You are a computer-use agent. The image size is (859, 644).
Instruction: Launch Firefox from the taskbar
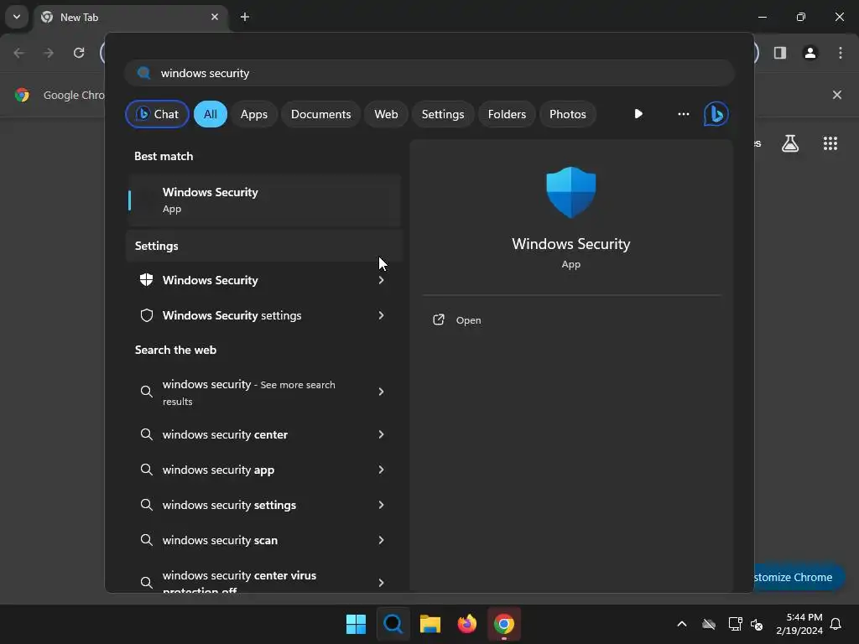tap(466, 624)
